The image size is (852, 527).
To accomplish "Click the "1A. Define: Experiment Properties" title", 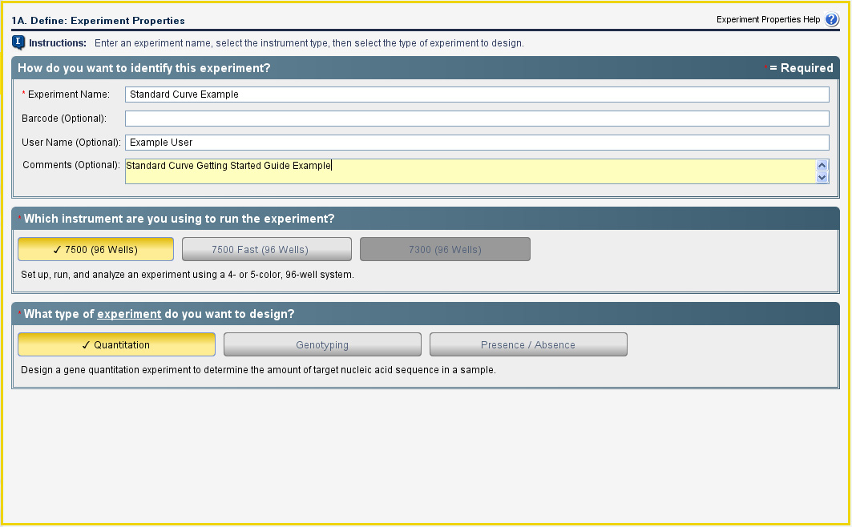I will 98,21.
